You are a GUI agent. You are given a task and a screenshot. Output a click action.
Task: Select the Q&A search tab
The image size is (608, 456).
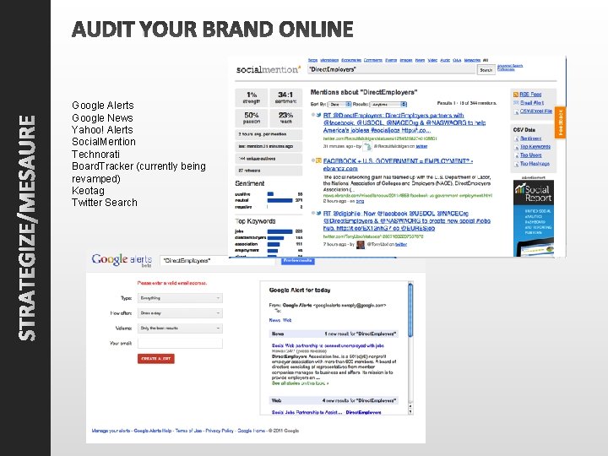click(x=457, y=60)
